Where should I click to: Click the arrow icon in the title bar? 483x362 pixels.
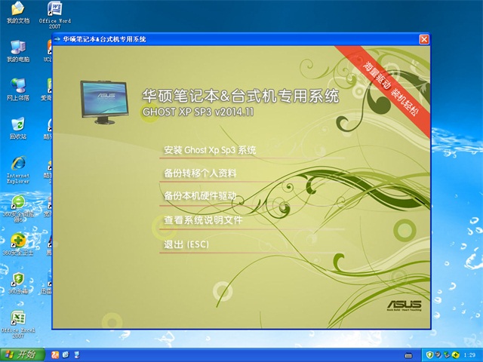(x=57, y=39)
